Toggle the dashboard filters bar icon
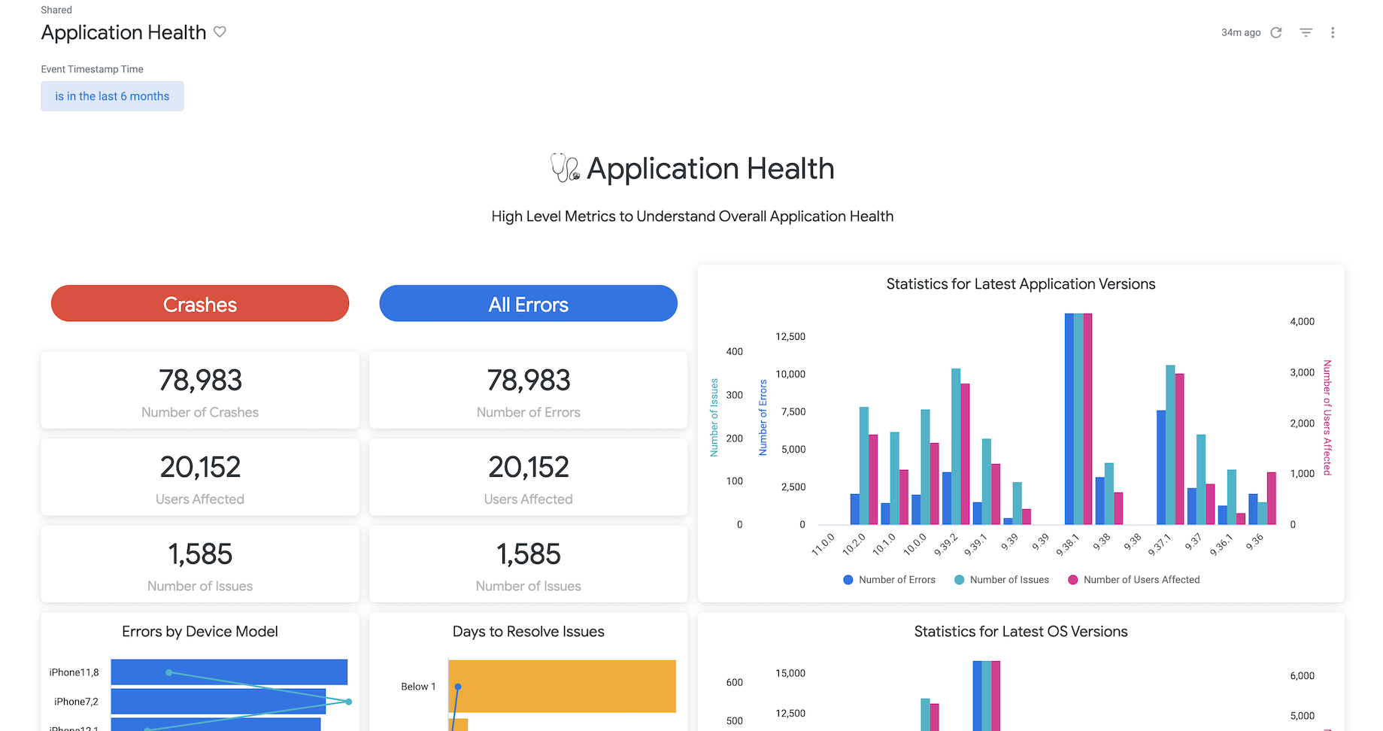Viewport: 1383px width, 731px height. (1306, 32)
